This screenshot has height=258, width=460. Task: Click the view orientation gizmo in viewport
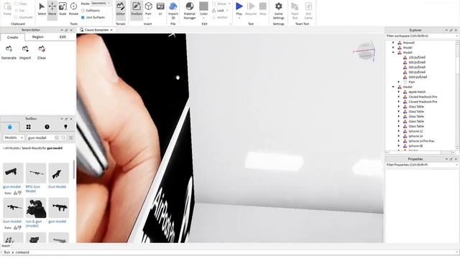[x=364, y=51]
